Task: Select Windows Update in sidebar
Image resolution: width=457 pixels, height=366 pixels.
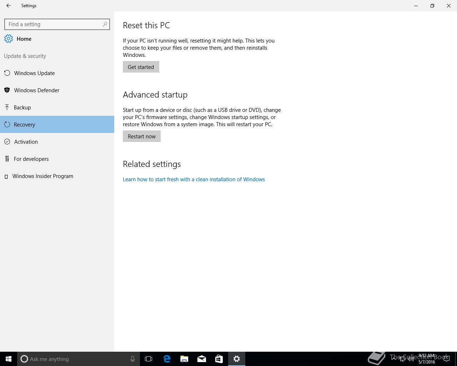Action: (x=57, y=73)
